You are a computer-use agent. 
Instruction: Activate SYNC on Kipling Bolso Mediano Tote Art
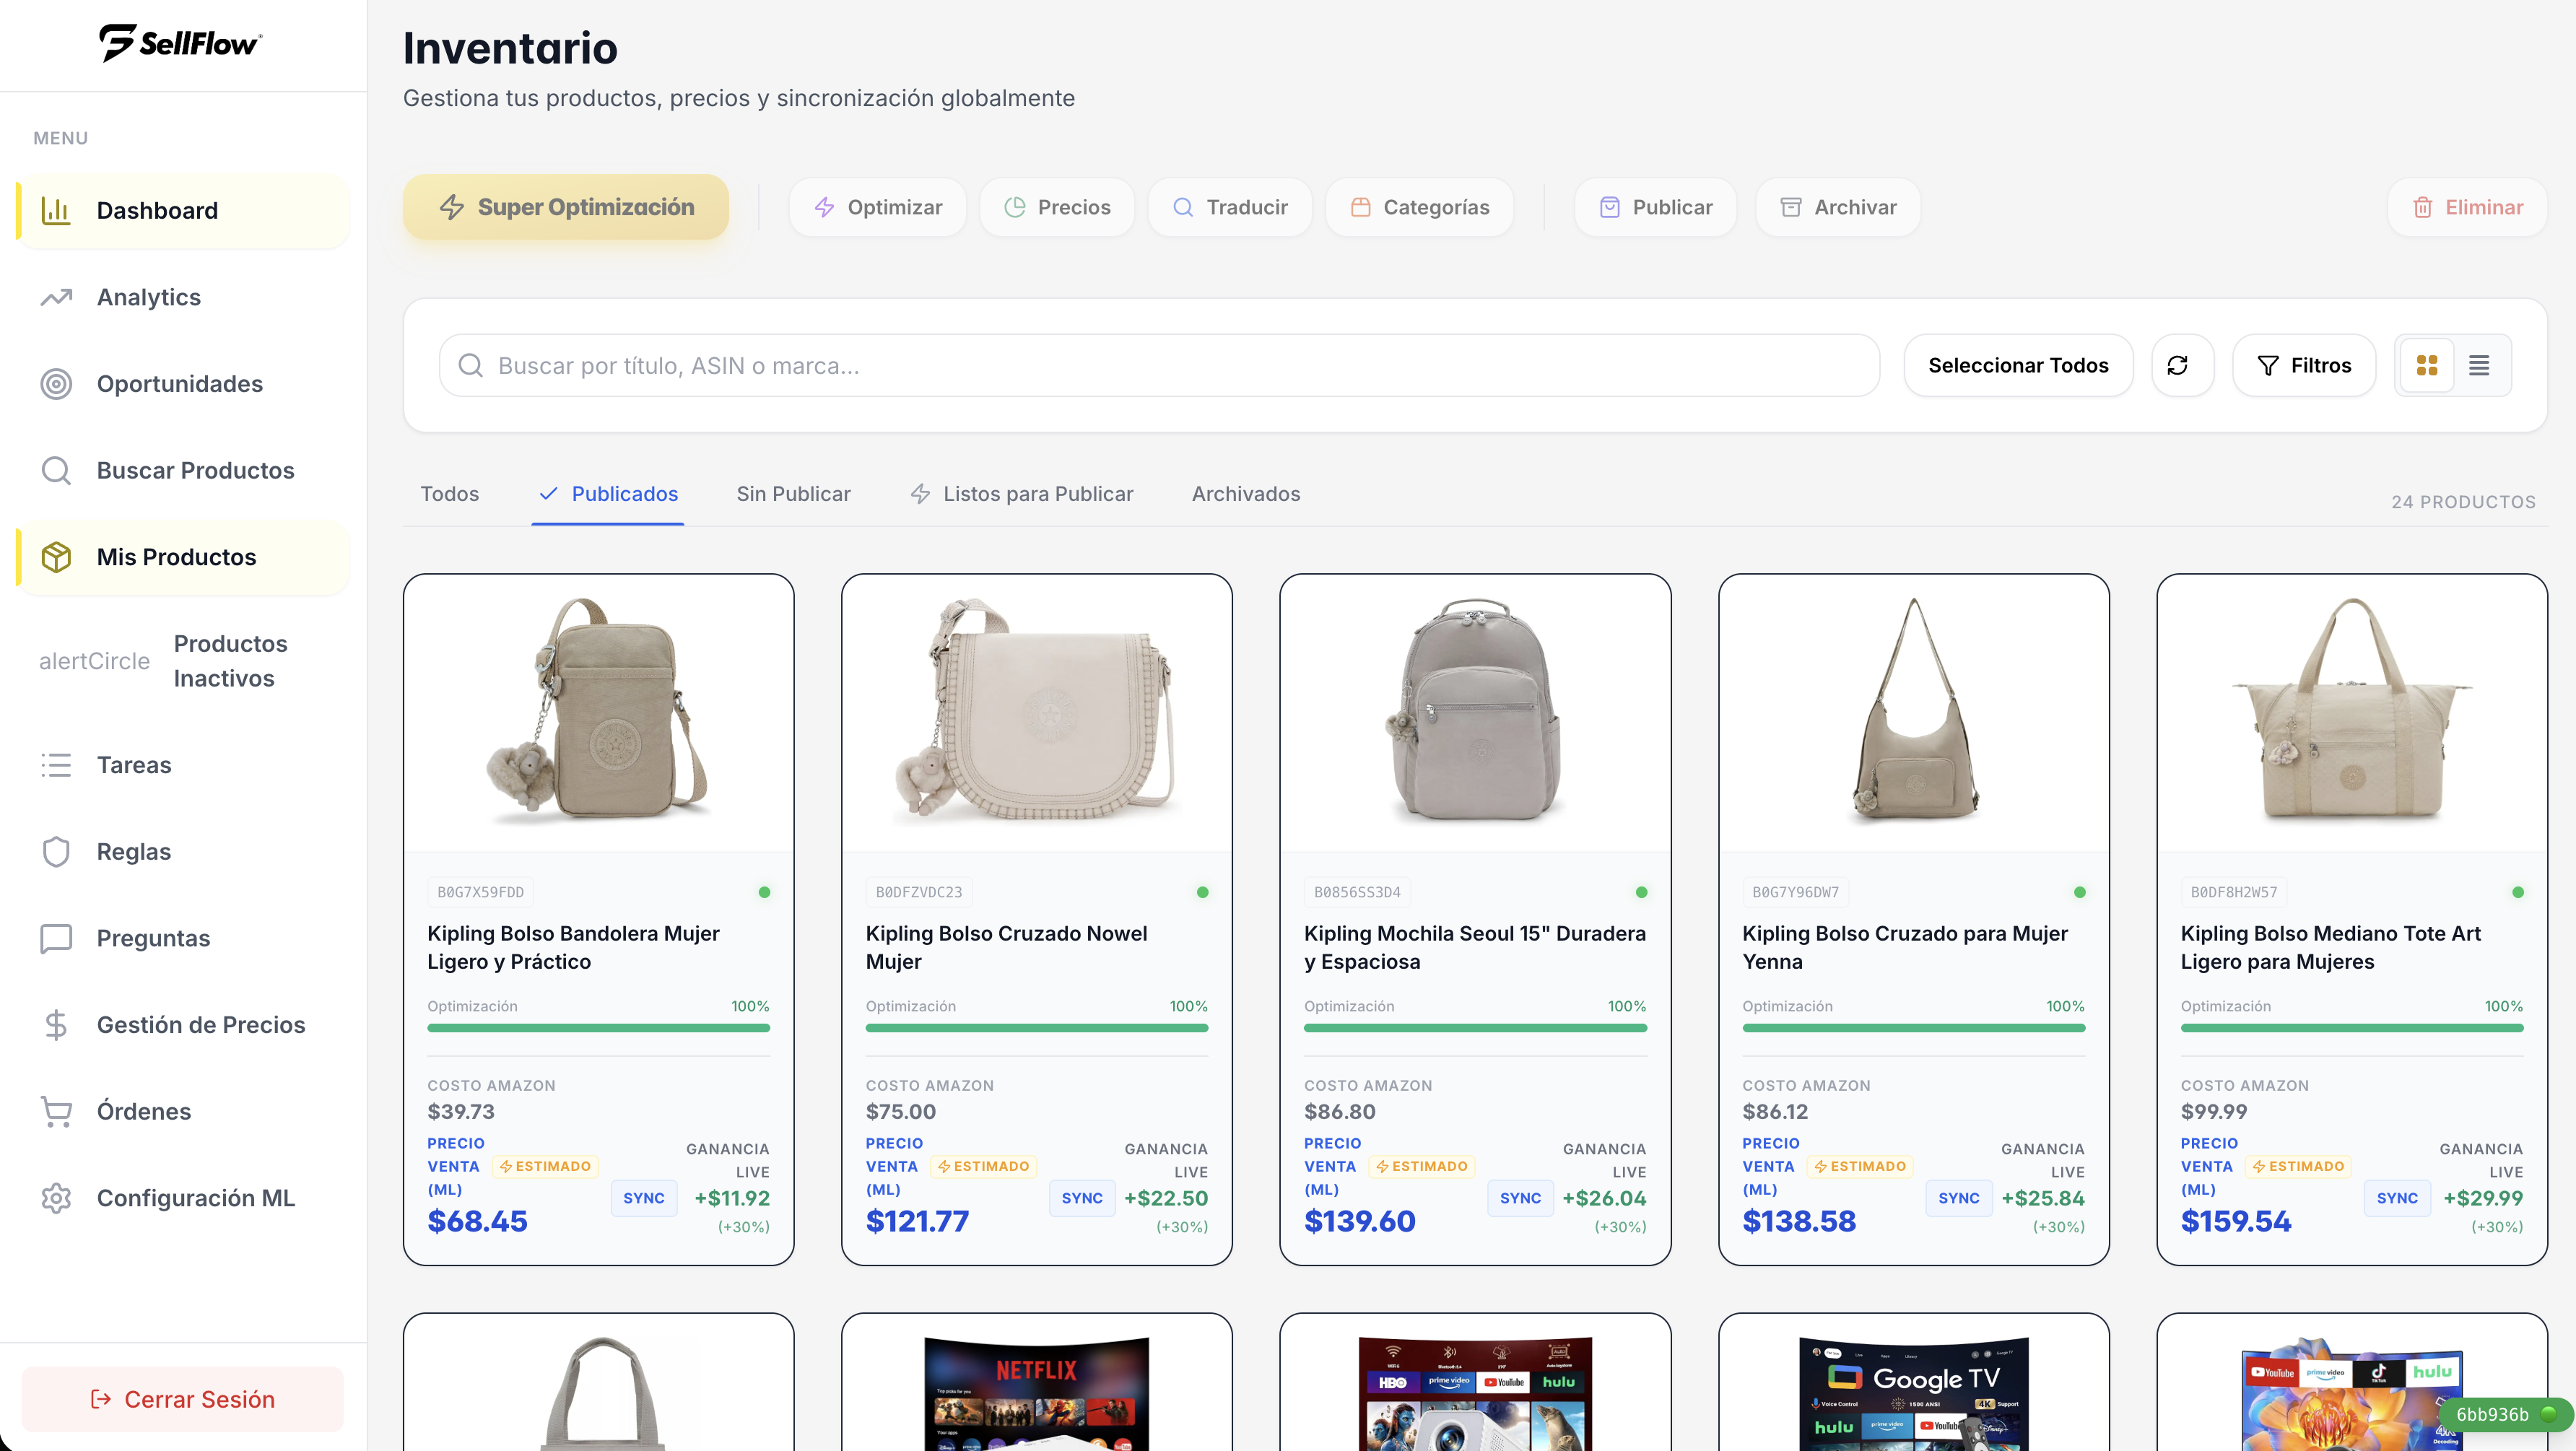[2397, 1198]
